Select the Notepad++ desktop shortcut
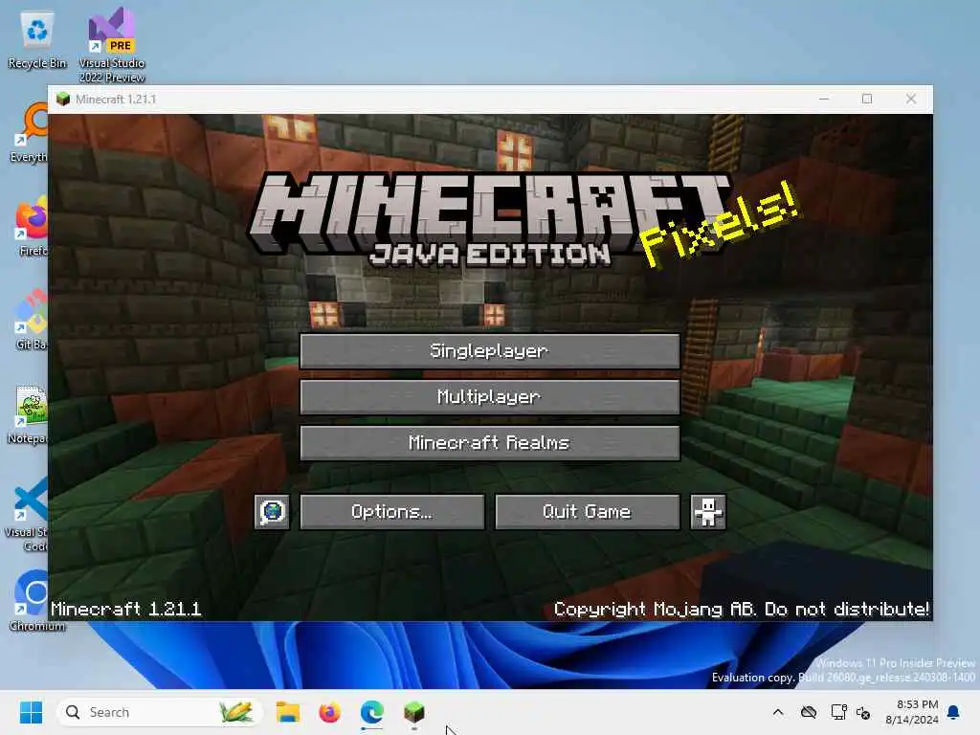980x735 pixels. click(29, 414)
